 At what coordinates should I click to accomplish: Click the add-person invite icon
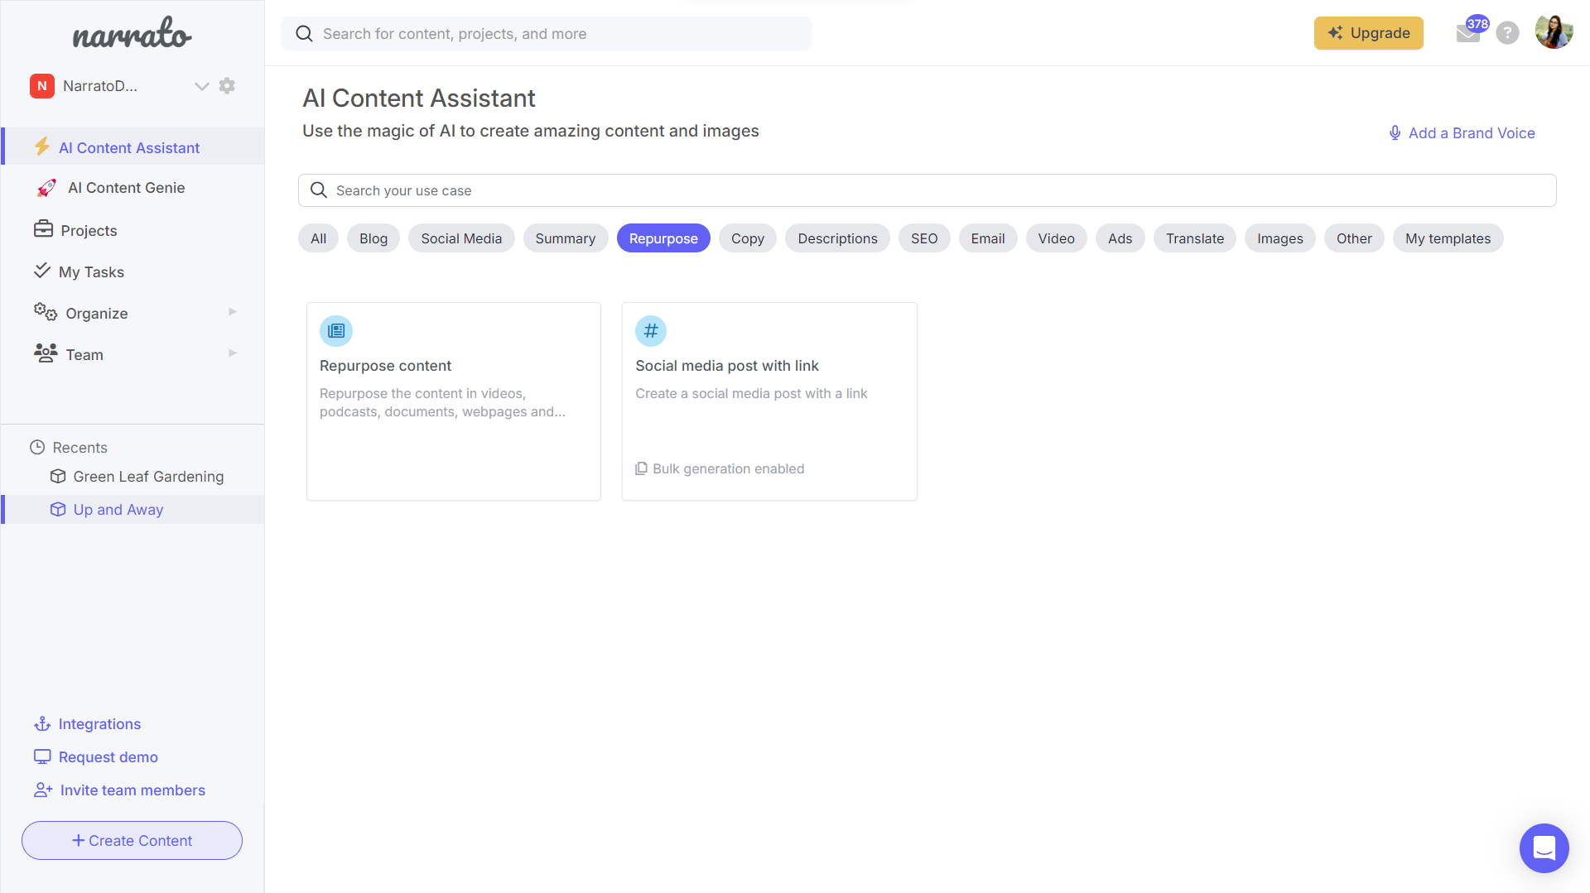click(43, 790)
